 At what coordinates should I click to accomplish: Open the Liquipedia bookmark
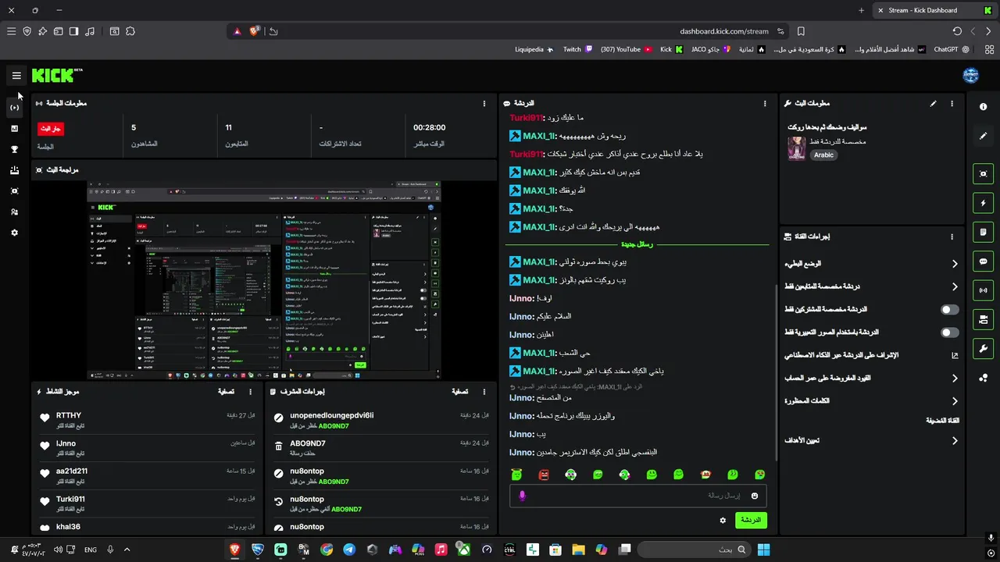pyautogui.click(x=534, y=49)
